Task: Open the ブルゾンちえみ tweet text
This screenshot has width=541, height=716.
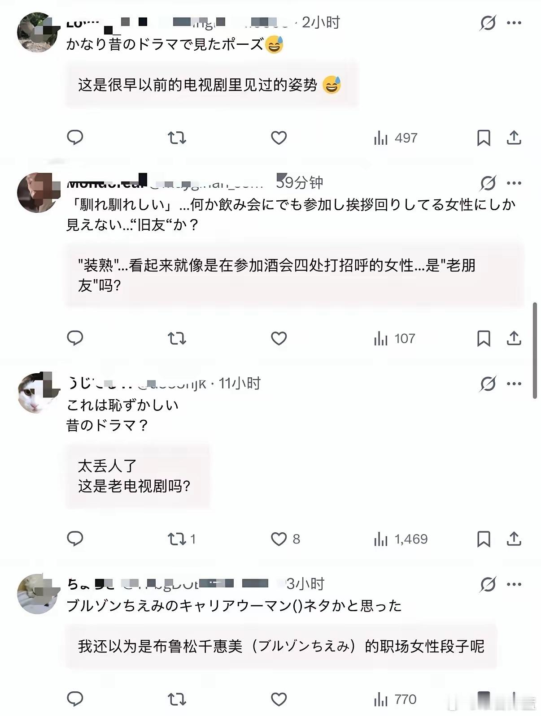Action: (x=234, y=606)
